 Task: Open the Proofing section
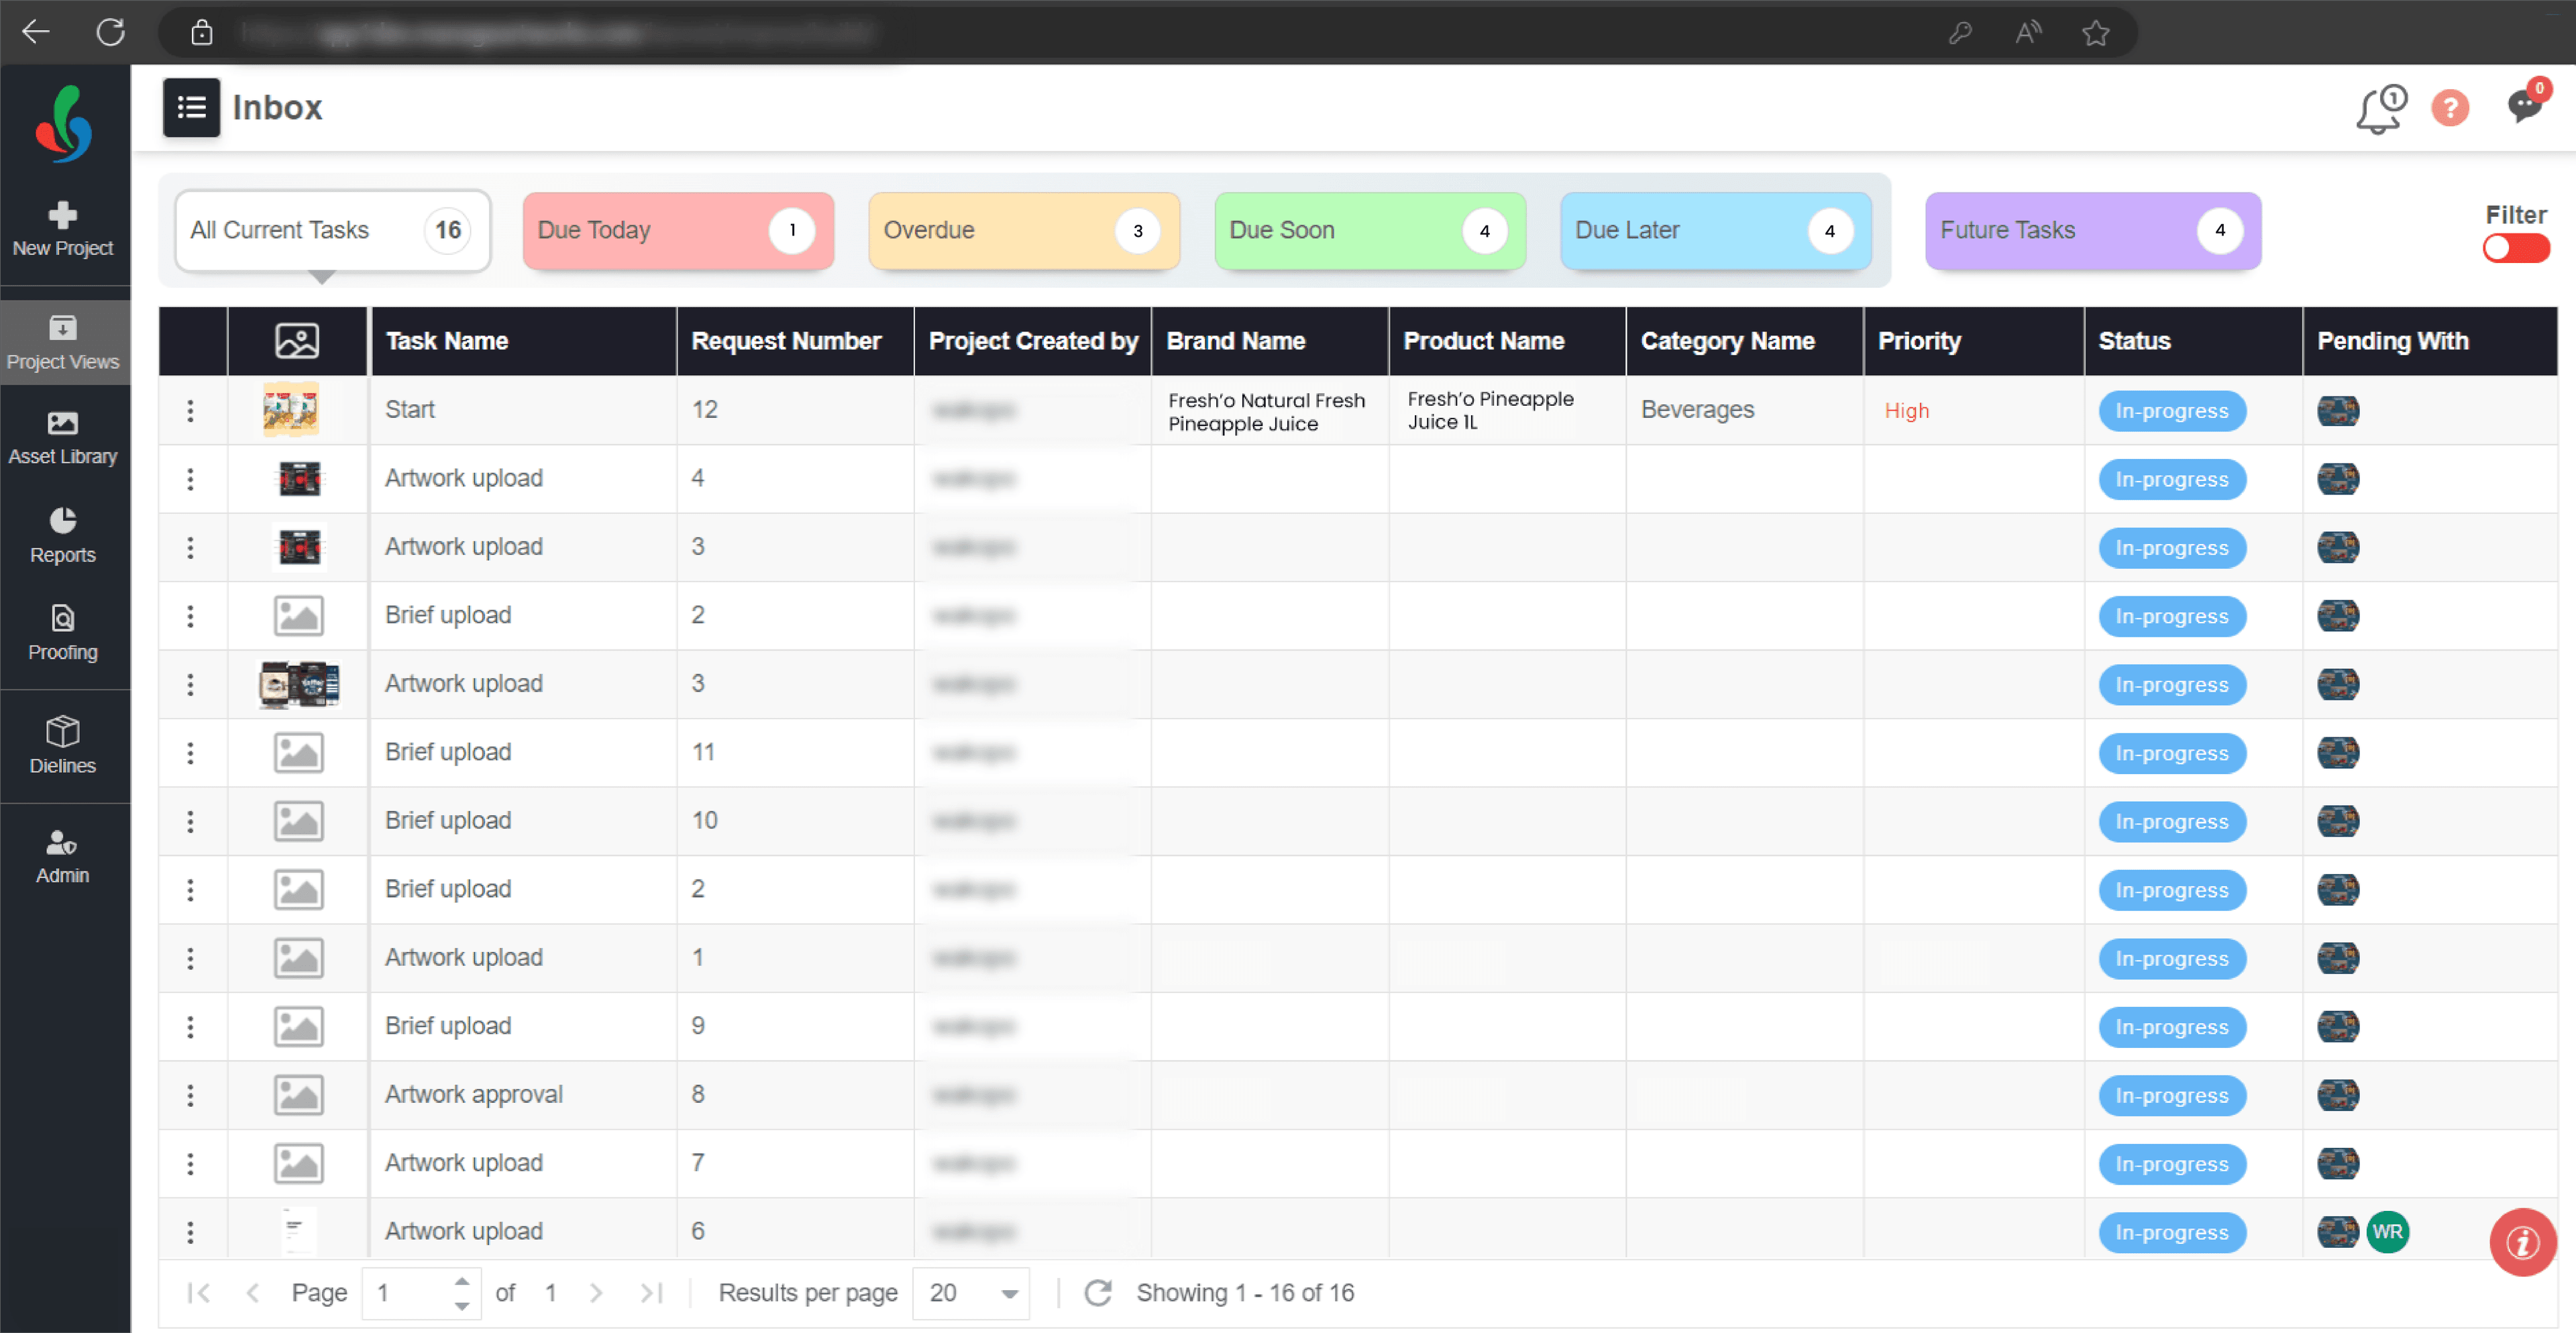pyautogui.click(x=63, y=633)
